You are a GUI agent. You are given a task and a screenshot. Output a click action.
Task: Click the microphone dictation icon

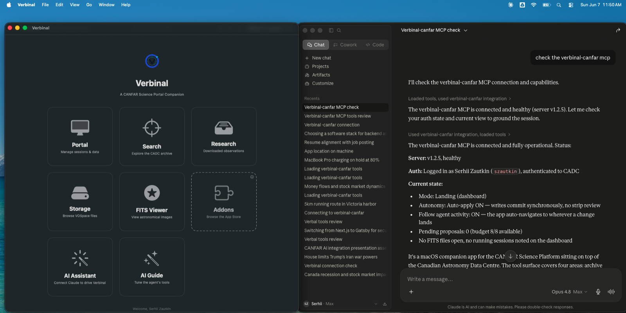click(x=598, y=292)
